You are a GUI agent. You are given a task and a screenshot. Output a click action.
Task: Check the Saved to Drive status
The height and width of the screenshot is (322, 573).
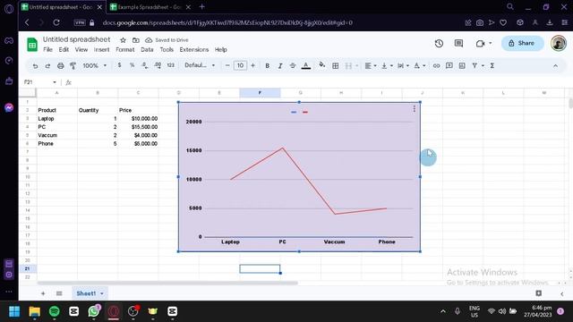click(x=167, y=40)
